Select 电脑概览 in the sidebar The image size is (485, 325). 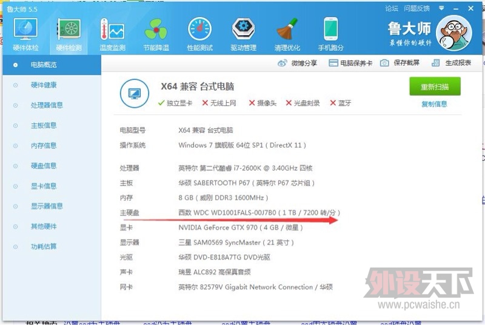point(52,65)
